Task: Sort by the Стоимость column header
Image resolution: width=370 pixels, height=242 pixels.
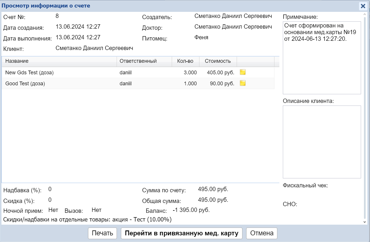Action: [218, 61]
